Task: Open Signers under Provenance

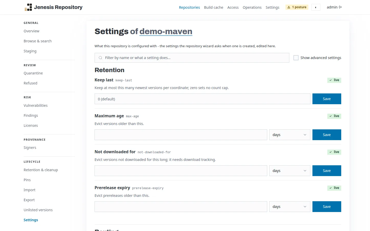Action: [30, 148]
